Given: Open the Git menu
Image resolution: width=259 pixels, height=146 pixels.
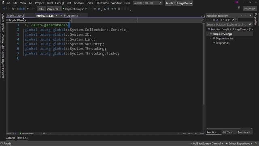Looking at the screenshot, I should [31, 3].
